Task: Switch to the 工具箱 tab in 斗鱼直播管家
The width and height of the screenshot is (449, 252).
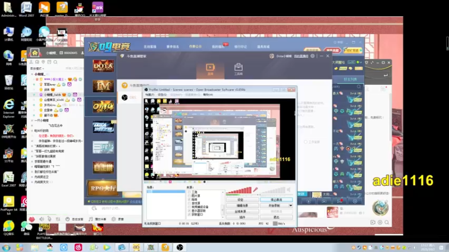Action: (x=238, y=69)
